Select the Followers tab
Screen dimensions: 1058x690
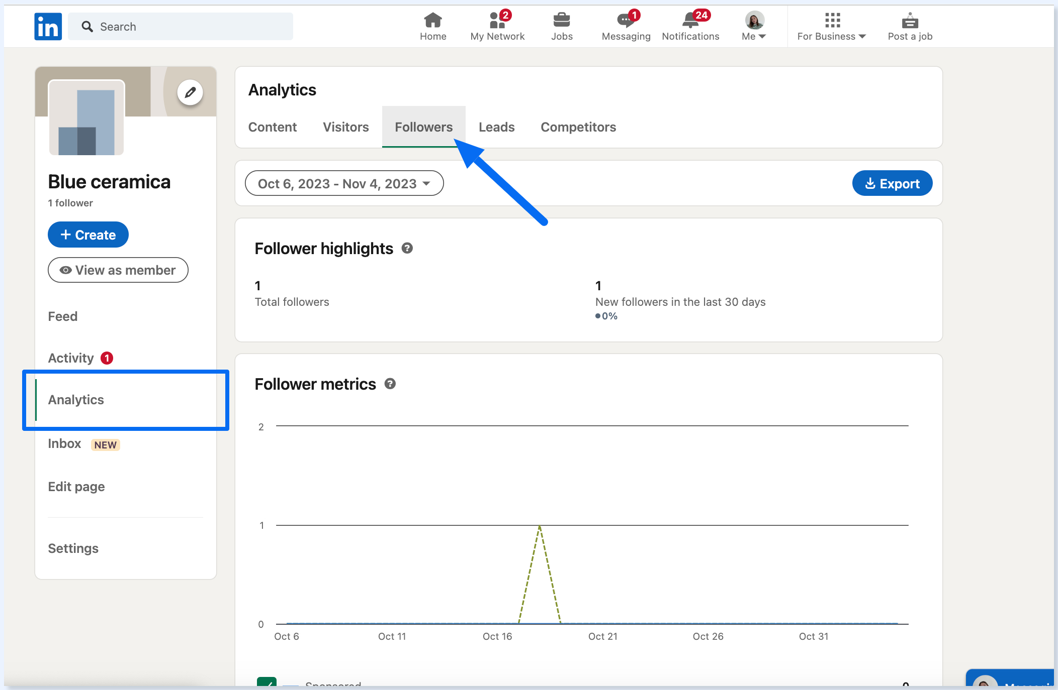pyautogui.click(x=424, y=127)
